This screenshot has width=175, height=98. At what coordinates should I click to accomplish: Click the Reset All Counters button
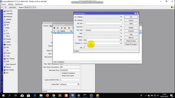(x=131, y=44)
